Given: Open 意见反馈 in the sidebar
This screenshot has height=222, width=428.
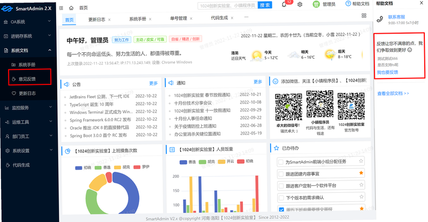Looking at the screenshot, I should pyautogui.click(x=28, y=79).
